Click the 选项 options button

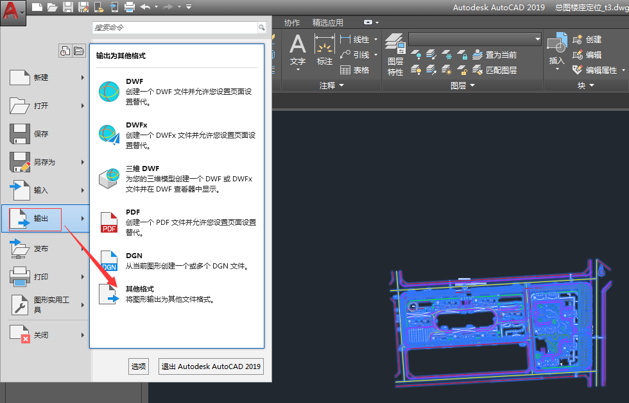(x=139, y=366)
